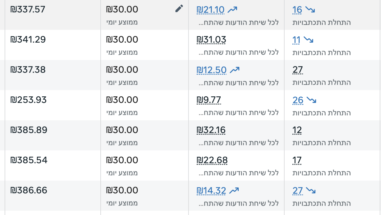The width and height of the screenshot is (381, 215).
Task: Click the downward trend arrow next to 26
Action: click(311, 100)
